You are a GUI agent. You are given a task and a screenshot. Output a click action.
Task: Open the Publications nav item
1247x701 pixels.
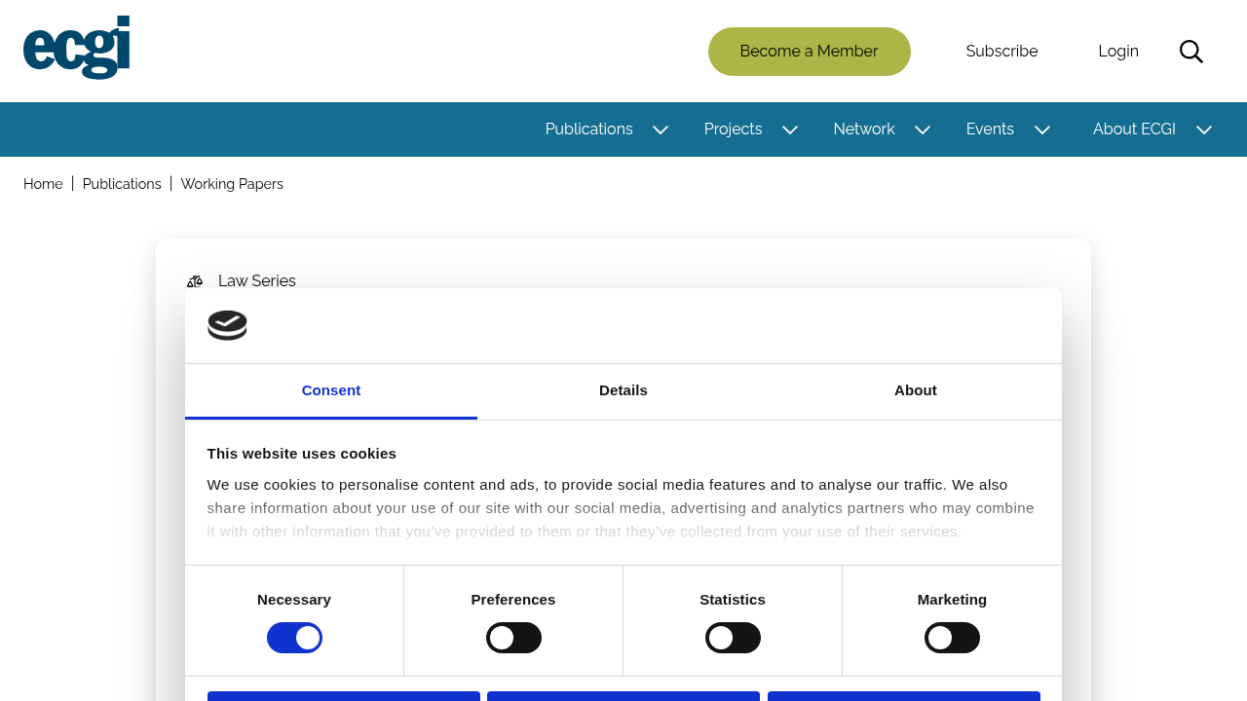pyautogui.click(x=589, y=129)
